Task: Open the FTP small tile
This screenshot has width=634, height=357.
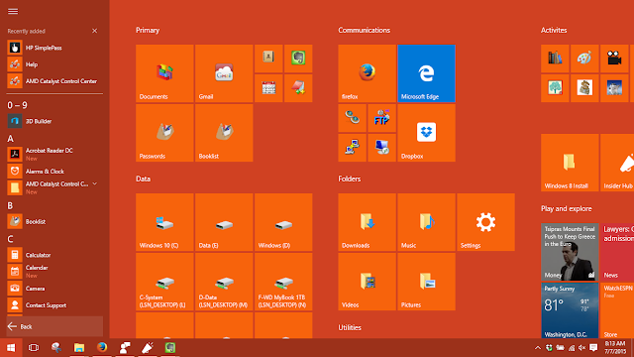Action: point(381,118)
